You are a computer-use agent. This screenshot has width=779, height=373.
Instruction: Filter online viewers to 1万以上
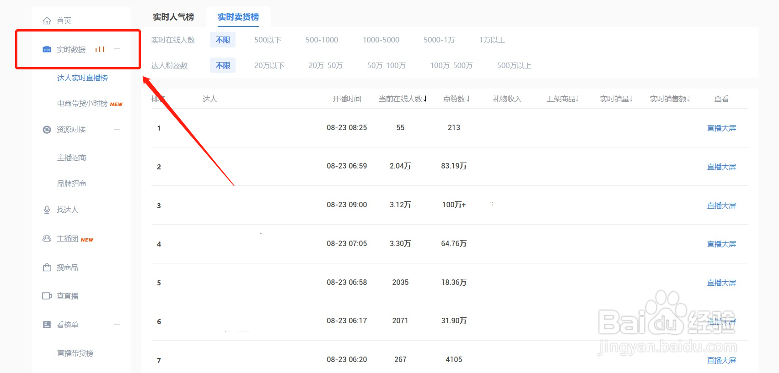tap(492, 40)
